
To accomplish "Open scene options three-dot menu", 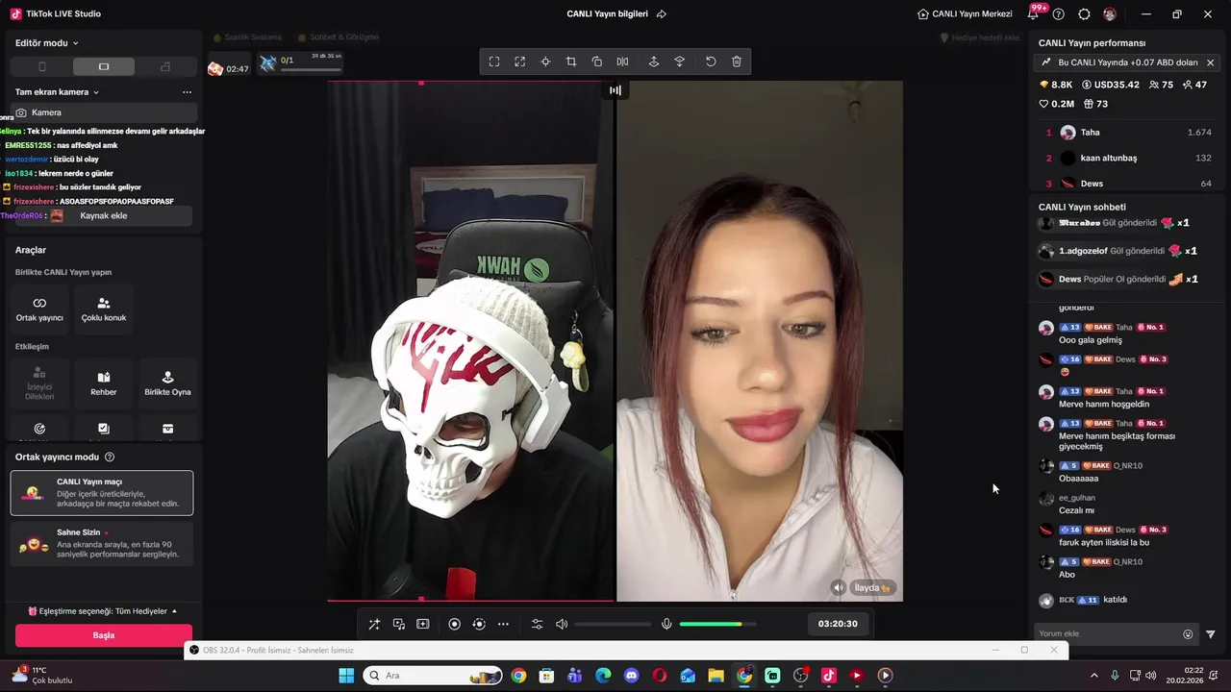I will 187,92.
